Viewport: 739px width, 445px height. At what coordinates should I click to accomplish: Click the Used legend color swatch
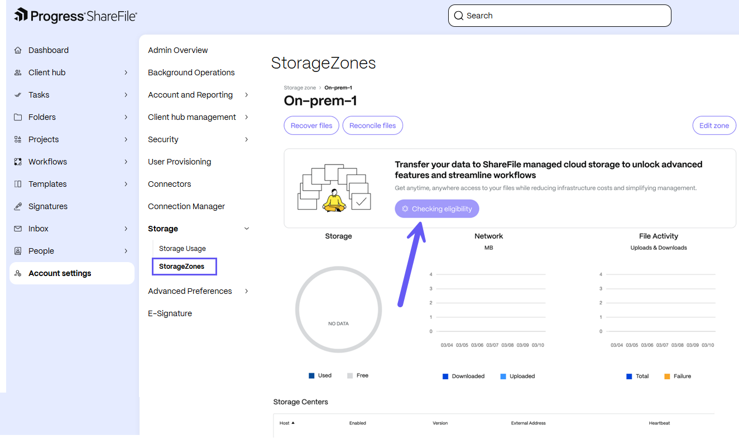point(311,376)
